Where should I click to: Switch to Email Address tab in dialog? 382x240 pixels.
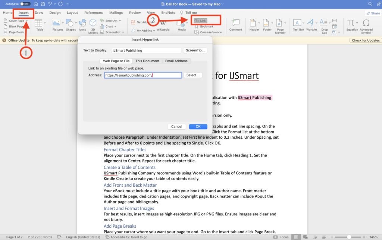tap(176, 61)
